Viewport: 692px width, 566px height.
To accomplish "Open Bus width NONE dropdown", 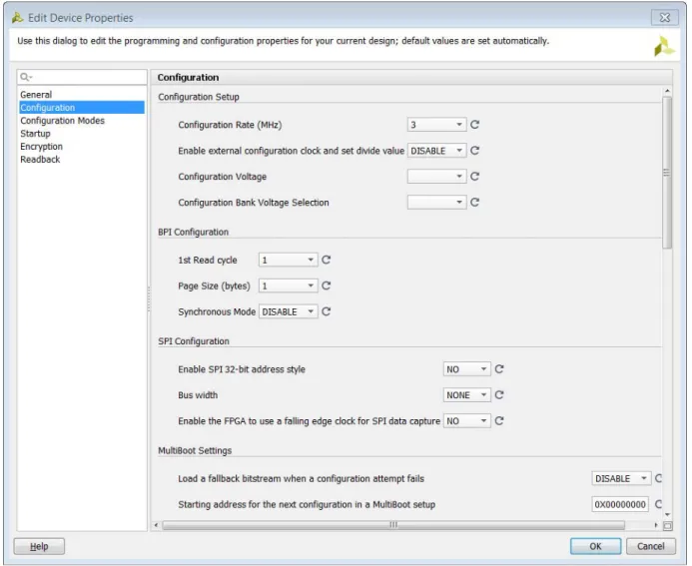I will [x=467, y=395].
